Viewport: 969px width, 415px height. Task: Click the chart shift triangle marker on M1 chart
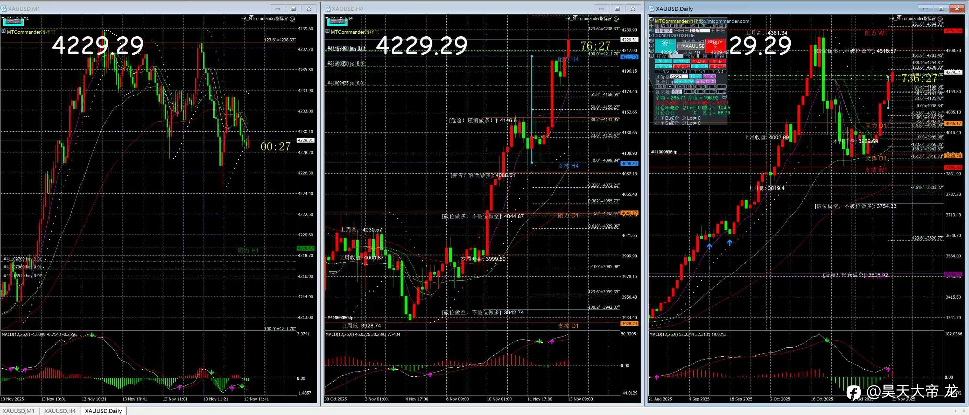tap(251, 17)
